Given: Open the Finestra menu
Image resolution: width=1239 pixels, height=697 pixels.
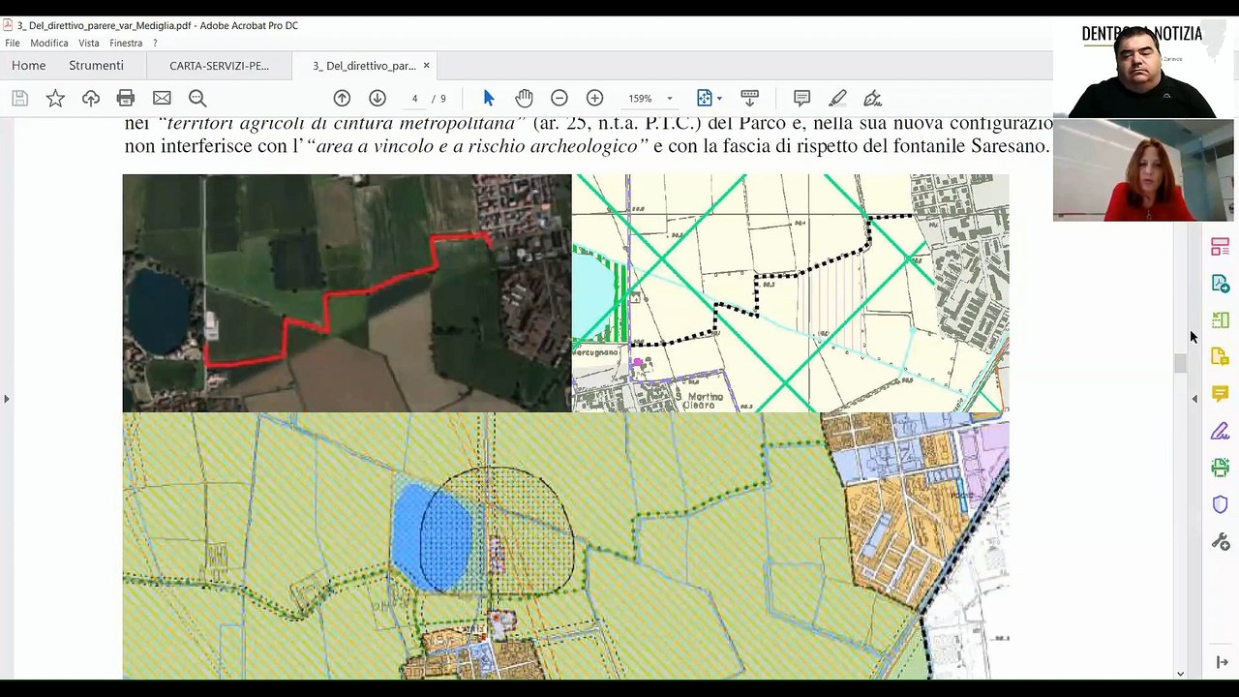Looking at the screenshot, I should click(126, 43).
